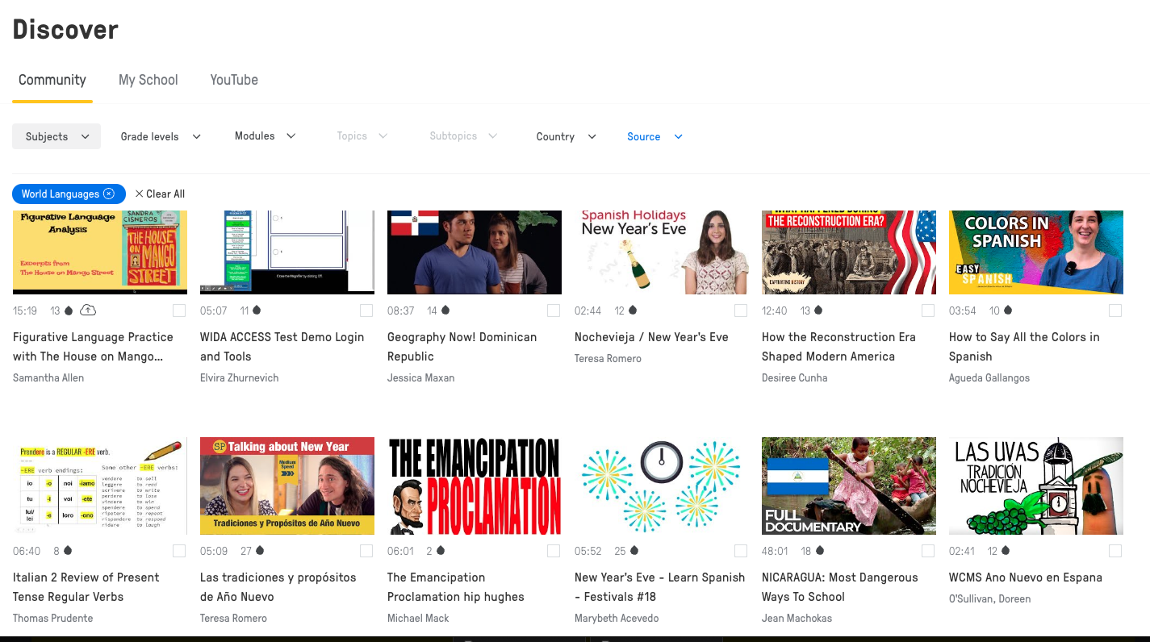Click the views icon beside the 05:07 duration

[257, 310]
